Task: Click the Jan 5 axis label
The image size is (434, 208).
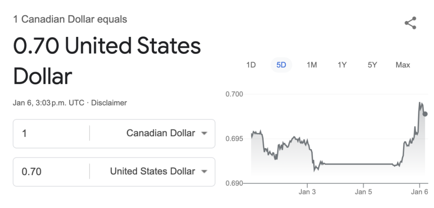Action: point(363,192)
